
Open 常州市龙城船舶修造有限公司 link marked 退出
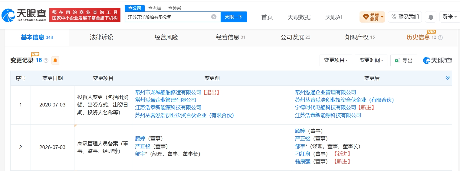pyautogui.click(x=168, y=92)
